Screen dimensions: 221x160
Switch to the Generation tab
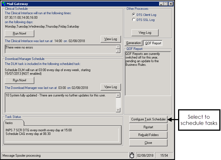[x=133, y=43]
